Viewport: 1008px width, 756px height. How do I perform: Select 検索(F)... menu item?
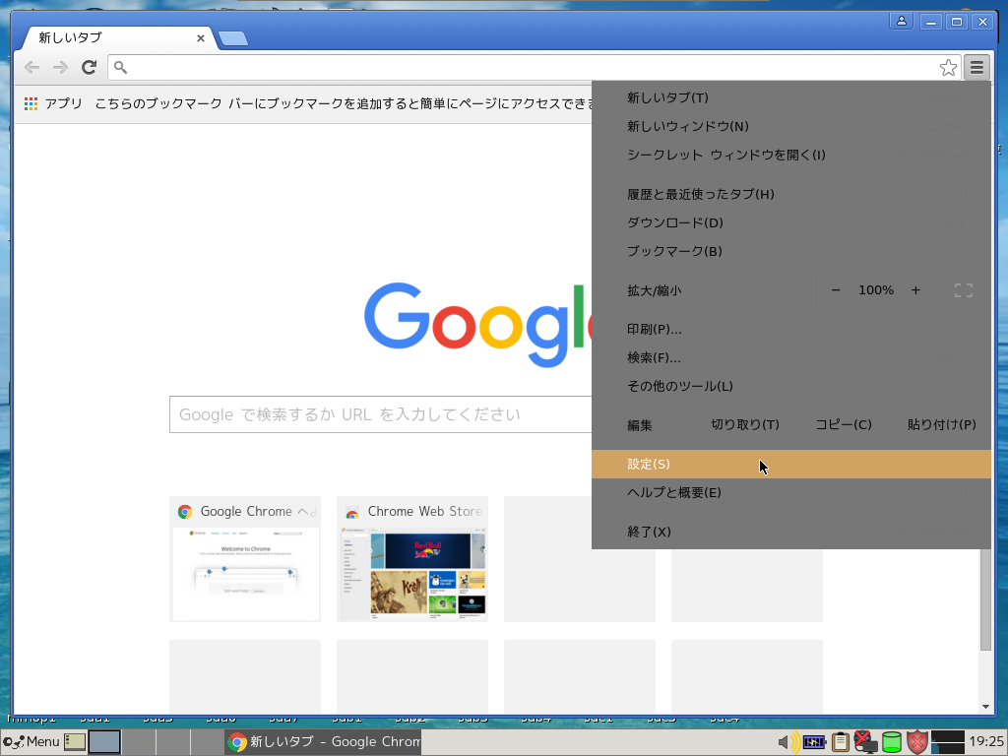click(791, 357)
